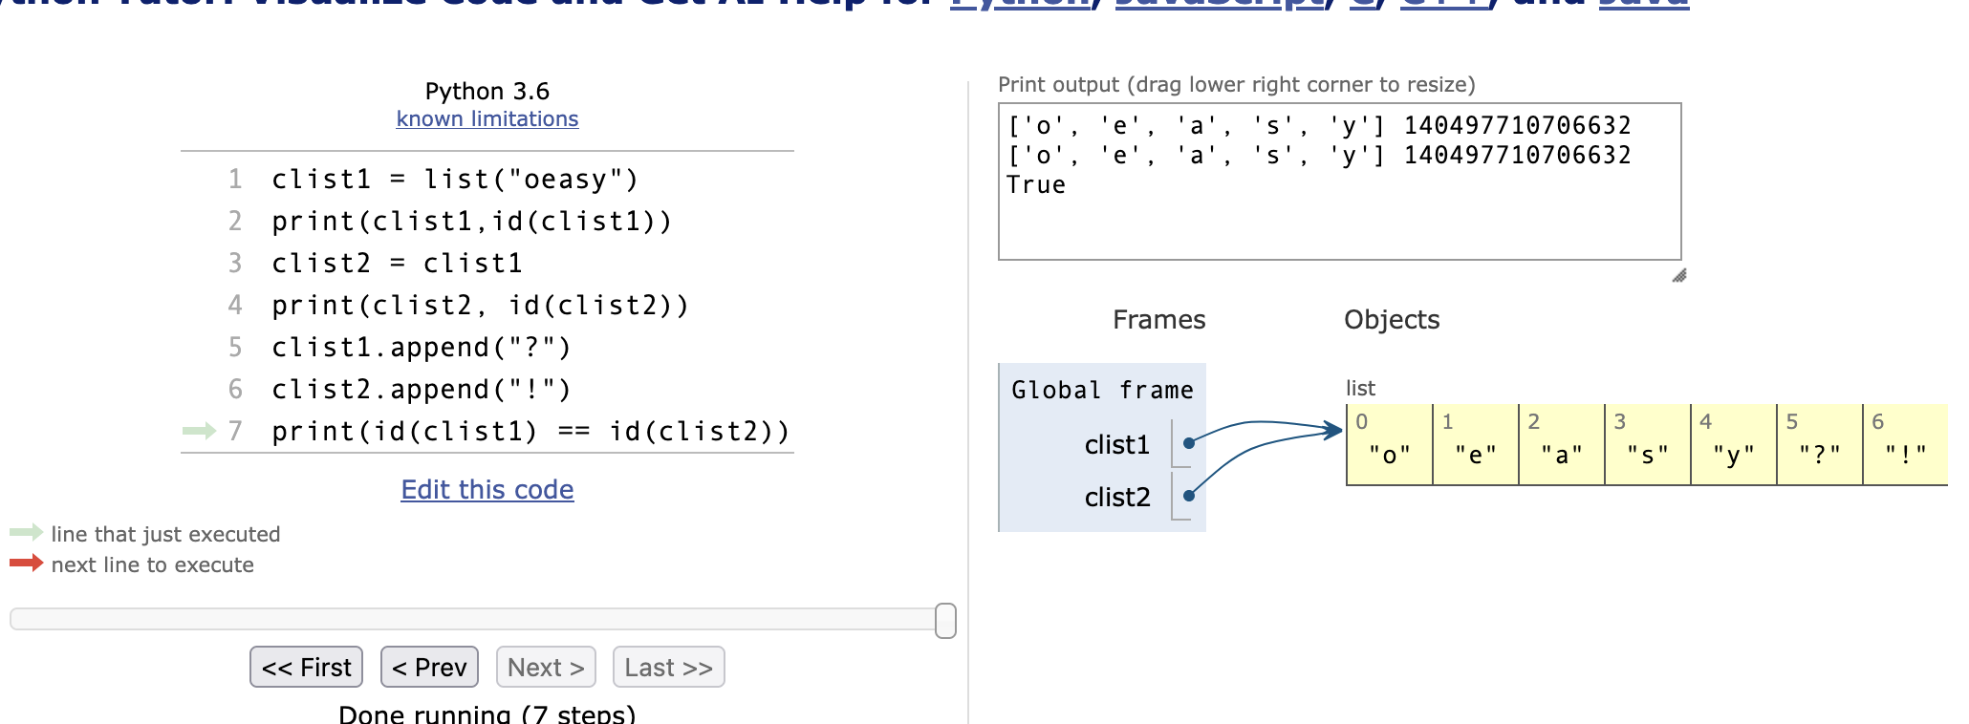This screenshot has width=1969, height=724.
Task: Select code line 7 print id comparison
Action: click(x=530, y=432)
